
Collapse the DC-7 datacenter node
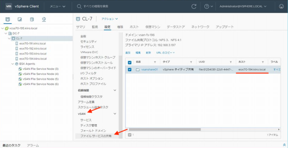[6, 33]
